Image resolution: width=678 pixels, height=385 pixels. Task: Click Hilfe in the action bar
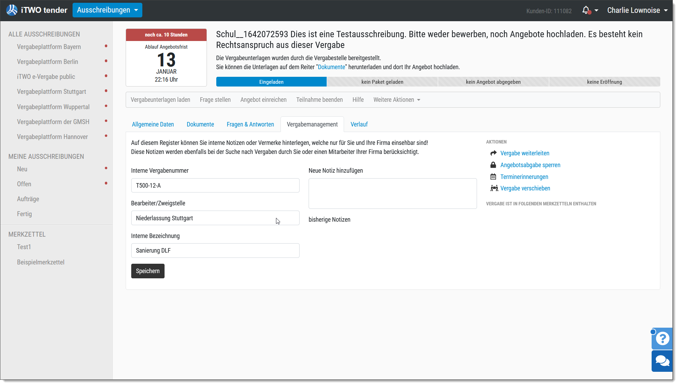coord(358,100)
